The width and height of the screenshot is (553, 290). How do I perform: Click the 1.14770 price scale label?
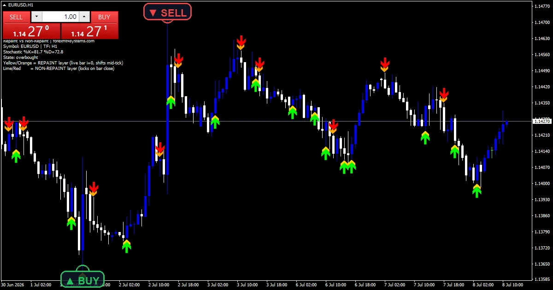coord(542,6)
